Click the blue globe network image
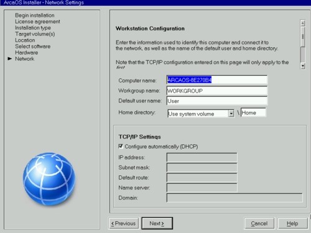311x233 pixels. click(x=49, y=179)
